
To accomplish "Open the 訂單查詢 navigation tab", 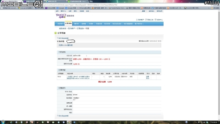I will 68,23.
